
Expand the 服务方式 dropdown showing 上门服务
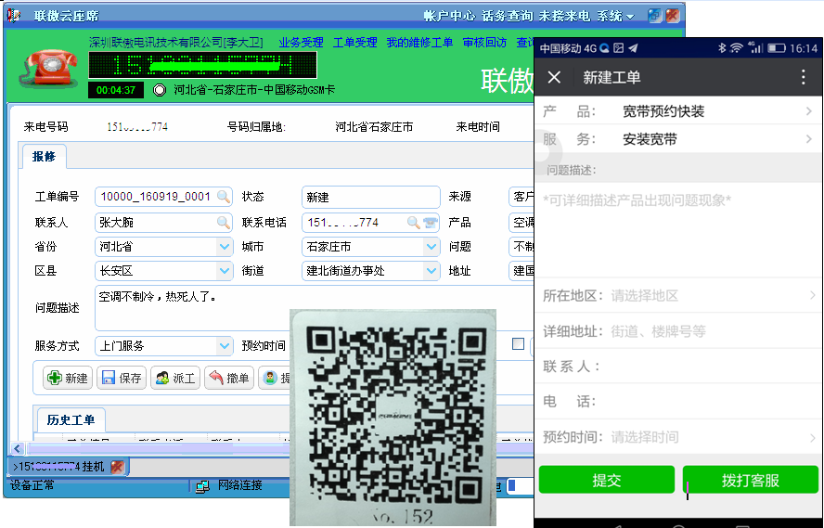coord(224,345)
